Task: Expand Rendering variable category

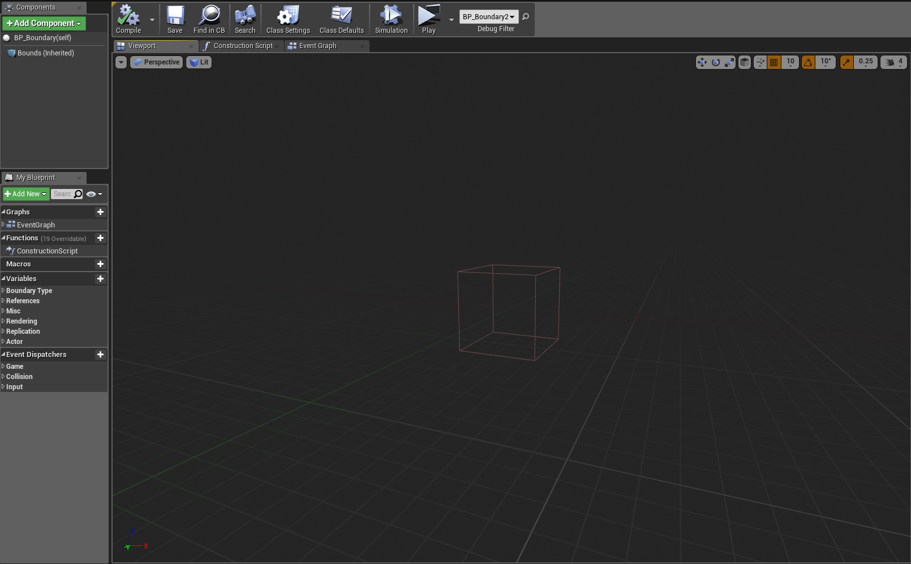Action: coord(3,321)
